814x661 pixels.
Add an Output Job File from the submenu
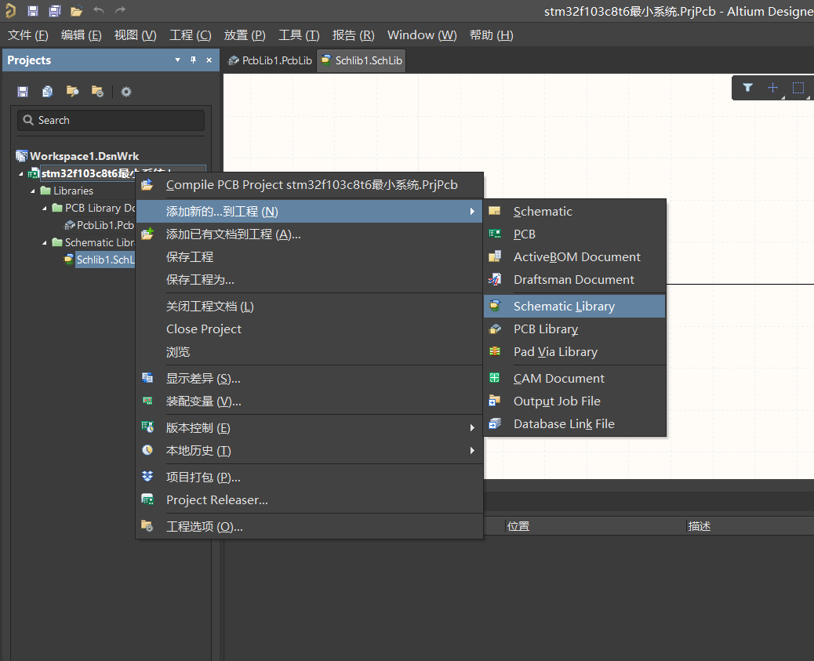tap(575, 401)
